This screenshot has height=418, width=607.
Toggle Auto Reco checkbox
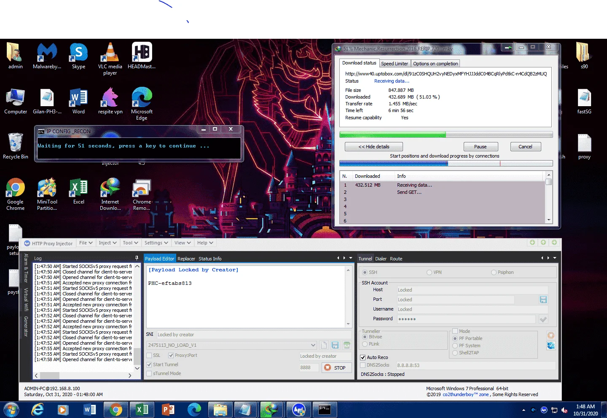pyautogui.click(x=363, y=357)
